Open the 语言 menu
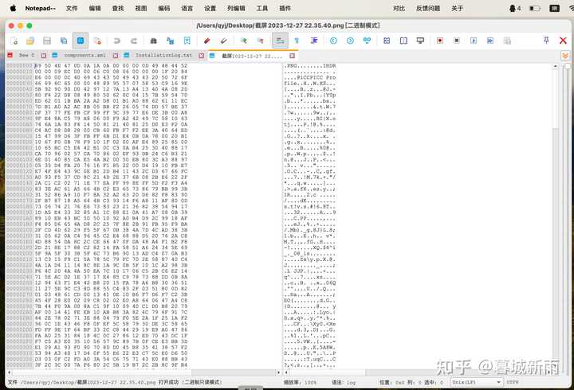The image size is (574, 390). [x=187, y=8]
